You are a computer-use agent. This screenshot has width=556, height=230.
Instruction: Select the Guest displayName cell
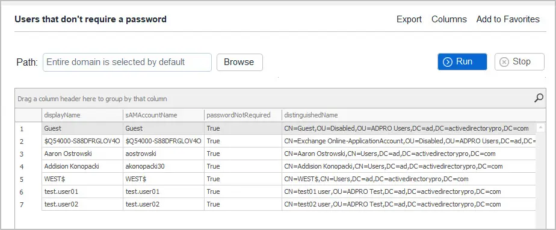[x=82, y=128]
